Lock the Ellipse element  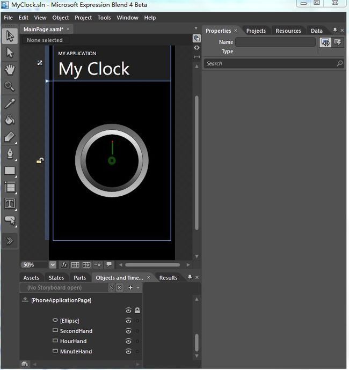point(137,321)
